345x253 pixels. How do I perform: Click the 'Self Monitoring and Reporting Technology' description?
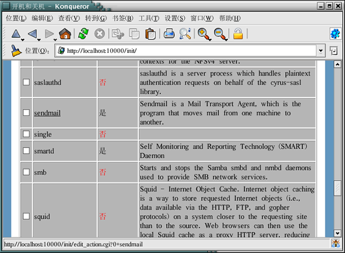pyautogui.click(x=224, y=151)
